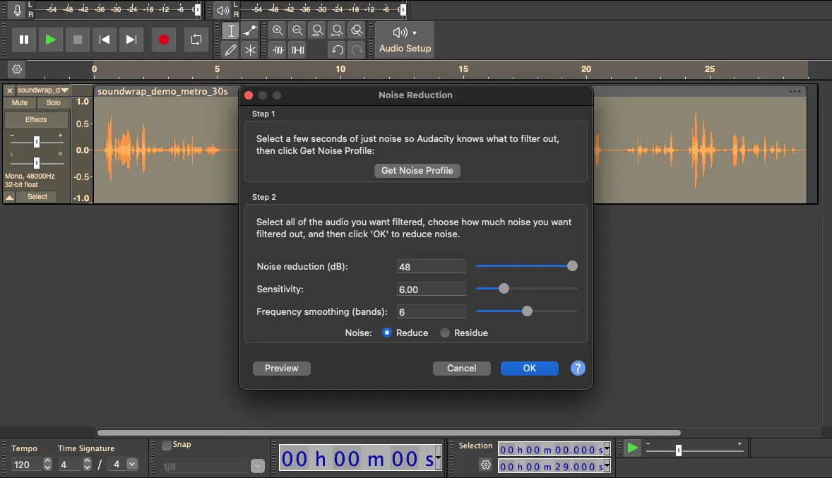Viewport: 832px width, 478px height.
Task: Select the Residue noise radio button
Action: pos(445,333)
